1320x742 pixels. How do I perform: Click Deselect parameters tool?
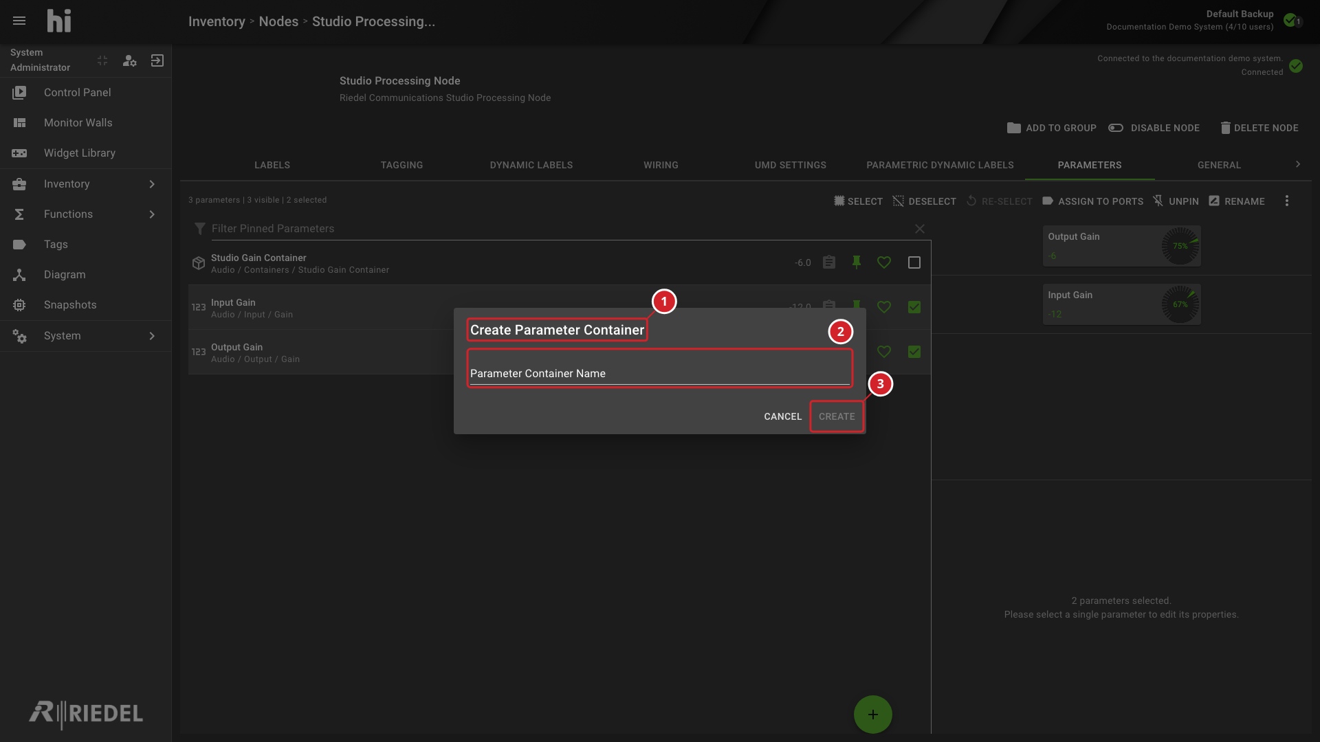click(924, 201)
